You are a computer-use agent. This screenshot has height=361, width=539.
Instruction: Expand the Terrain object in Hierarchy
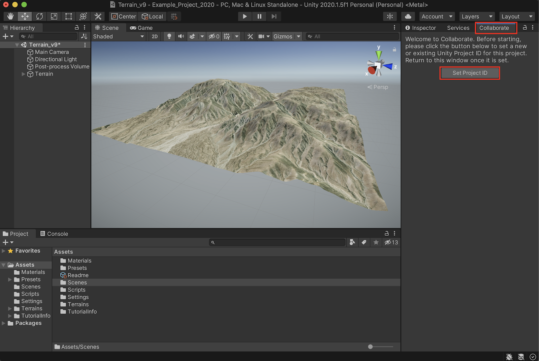pyautogui.click(x=24, y=74)
